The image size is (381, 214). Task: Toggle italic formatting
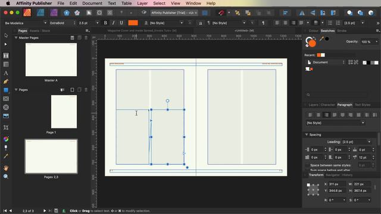coord(113,23)
